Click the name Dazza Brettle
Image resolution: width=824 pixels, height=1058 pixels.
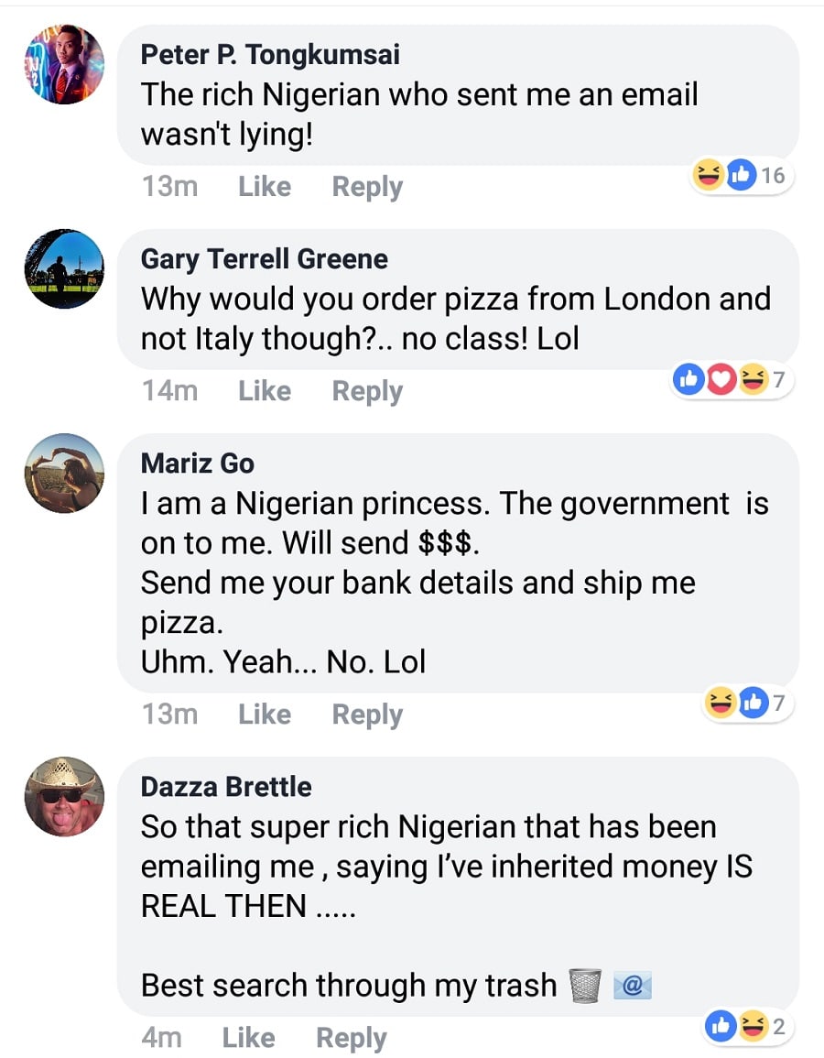[x=225, y=787]
